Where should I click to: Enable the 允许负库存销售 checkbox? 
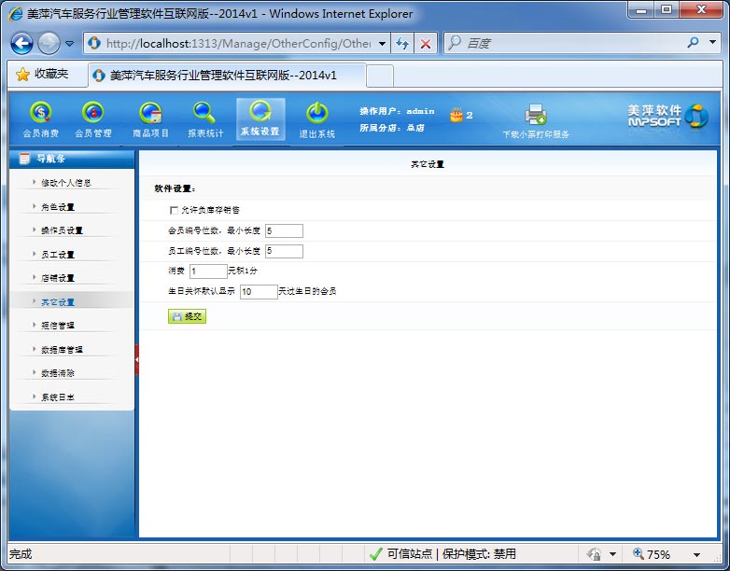click(174, 210)
